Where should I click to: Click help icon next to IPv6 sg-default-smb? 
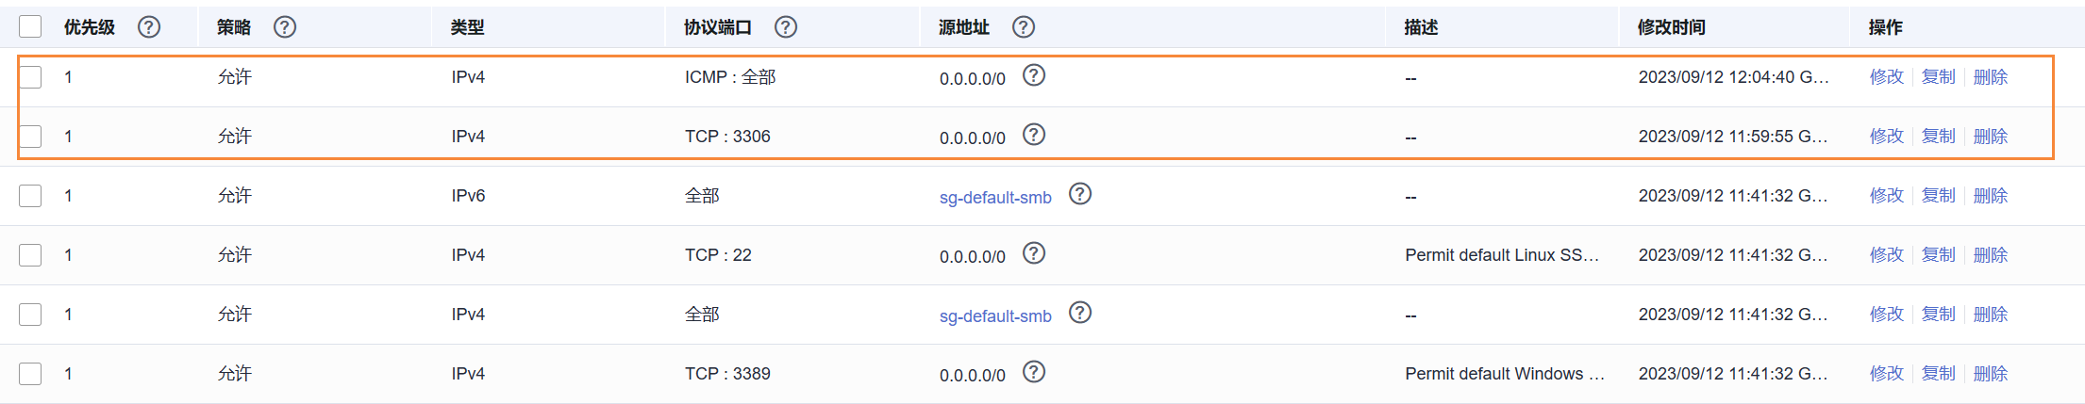(x=1080, y=194)
